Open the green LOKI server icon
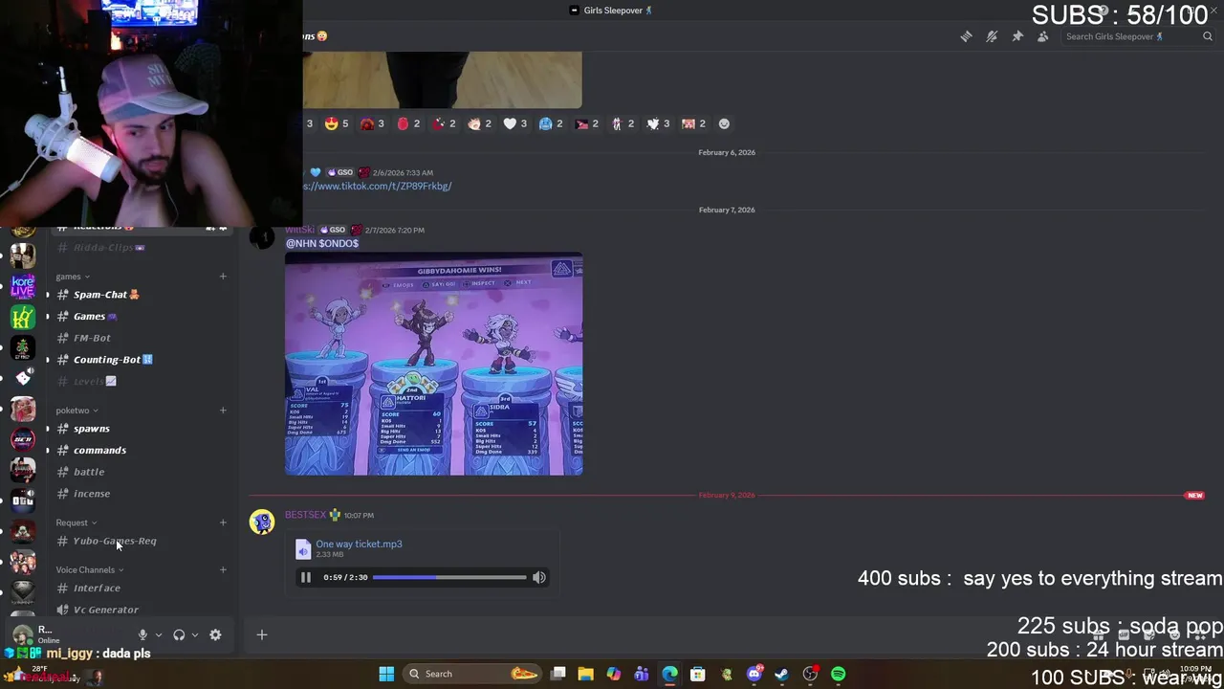The height and width of the screenshot is (689, 1224). (23, 317)
